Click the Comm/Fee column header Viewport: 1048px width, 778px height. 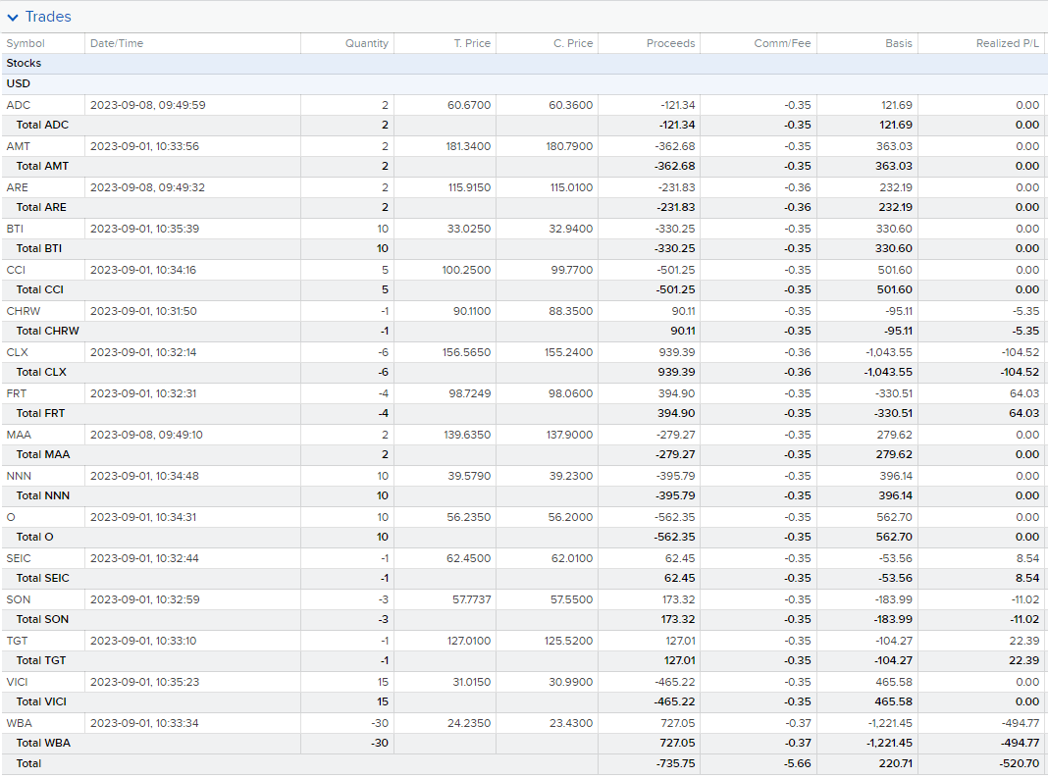pyautogui.click(x=782, y=43)
